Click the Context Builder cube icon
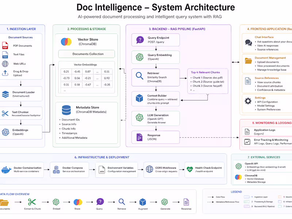Screen dimensions: 292x219 point(139,98)
